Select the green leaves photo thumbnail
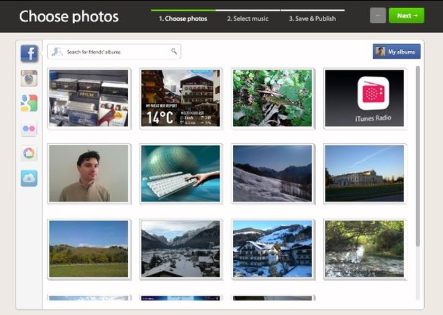Screen dimensions: 443x315 [x=273, y=98]
